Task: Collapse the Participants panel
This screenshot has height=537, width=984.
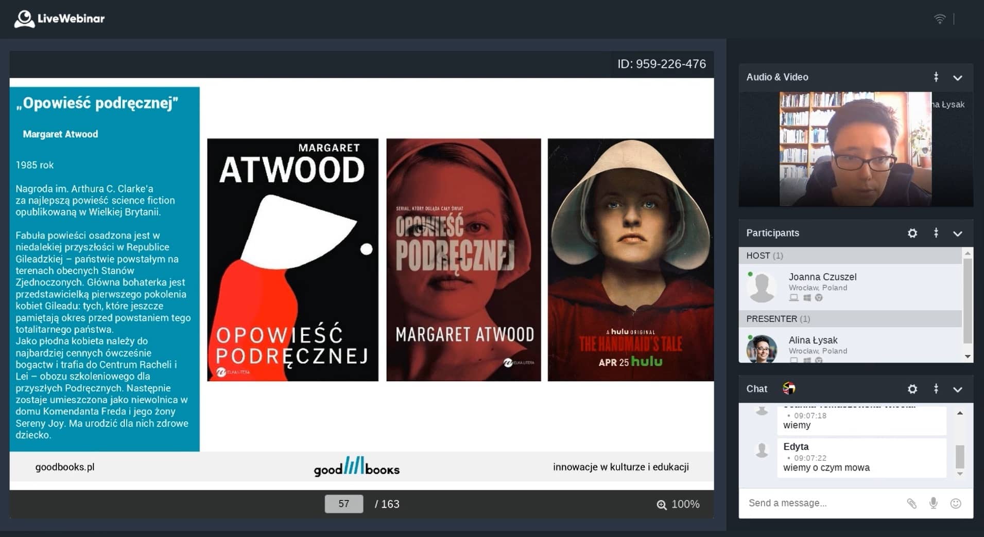Action: point(958,234)
